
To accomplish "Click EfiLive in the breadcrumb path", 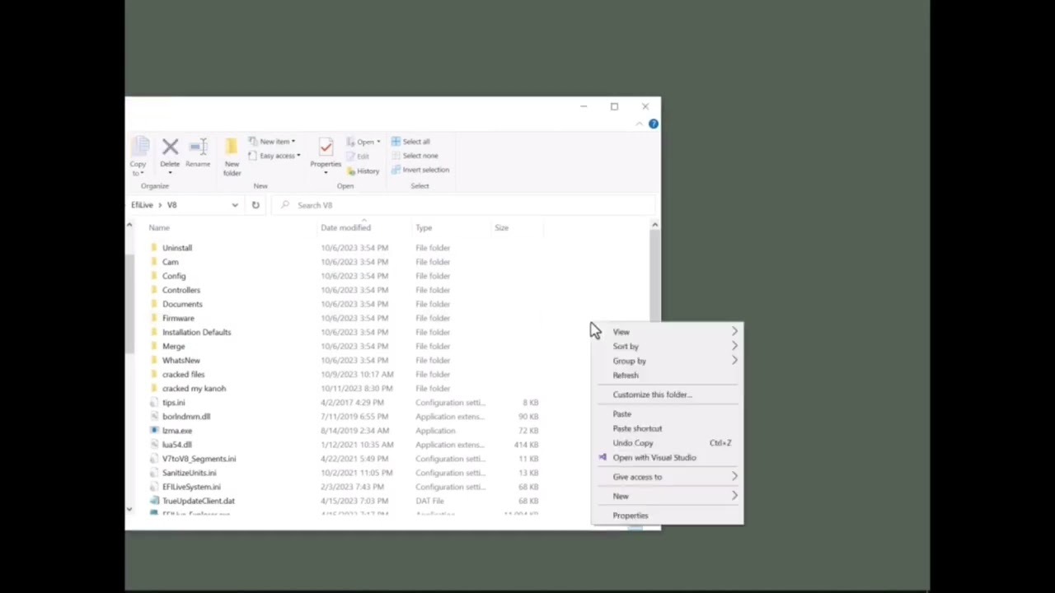I will (x=142, y=205).
